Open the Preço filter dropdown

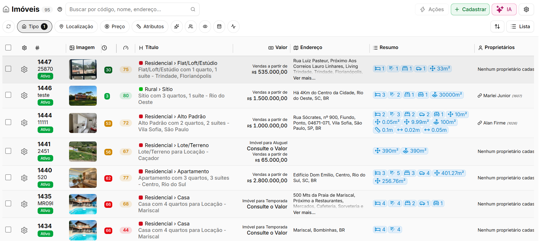(115, 26)
